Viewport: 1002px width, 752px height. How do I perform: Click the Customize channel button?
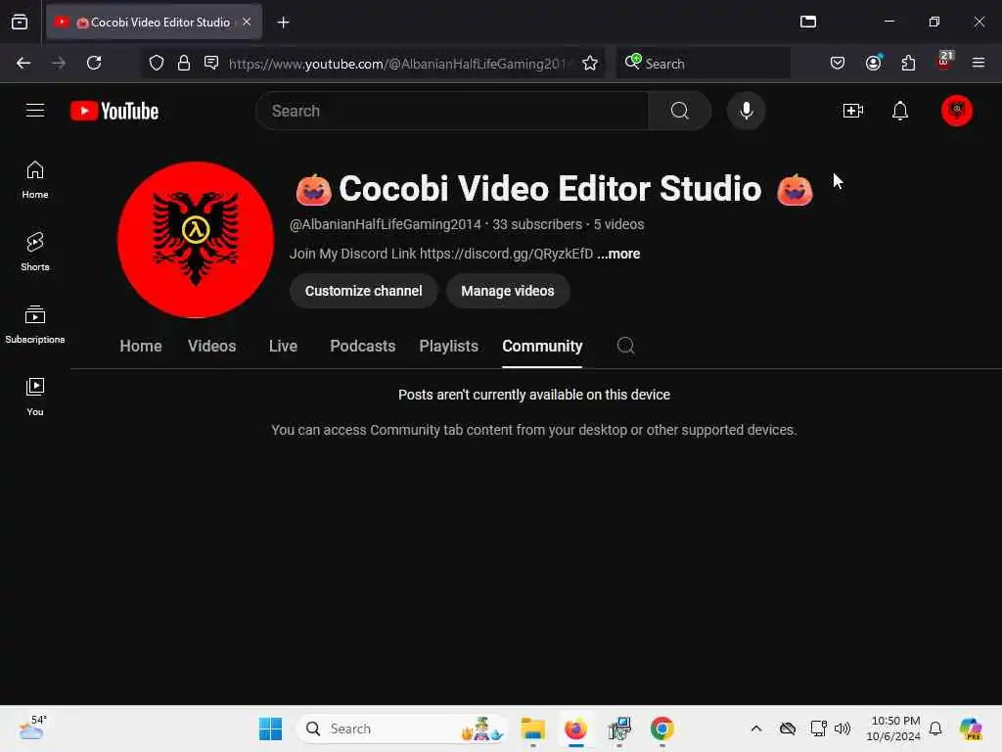364,291
